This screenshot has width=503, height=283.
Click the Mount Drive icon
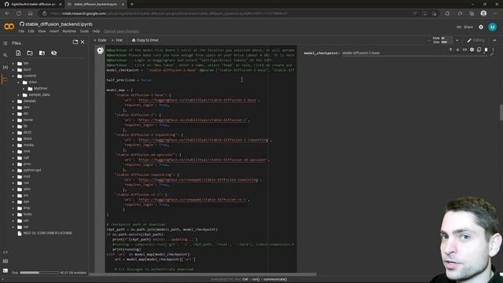point(42,53)
